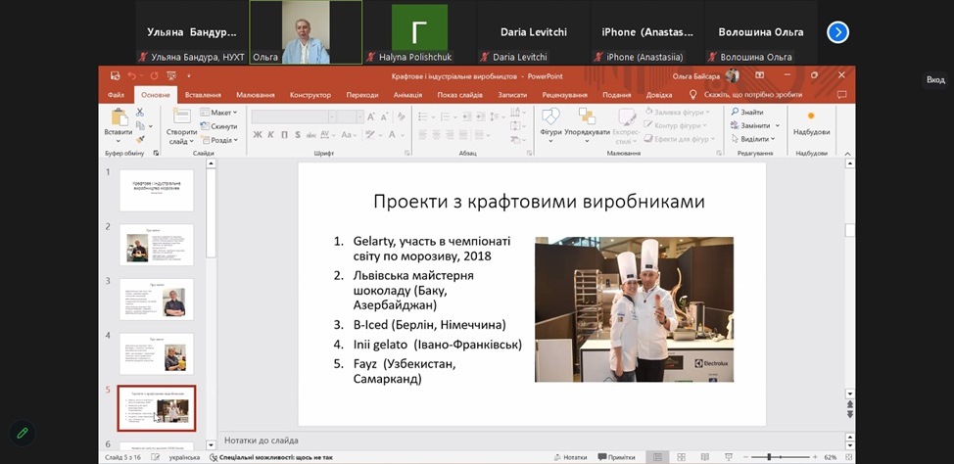
Task: Switch to Normal view in status bar
Action: [657, 456]
